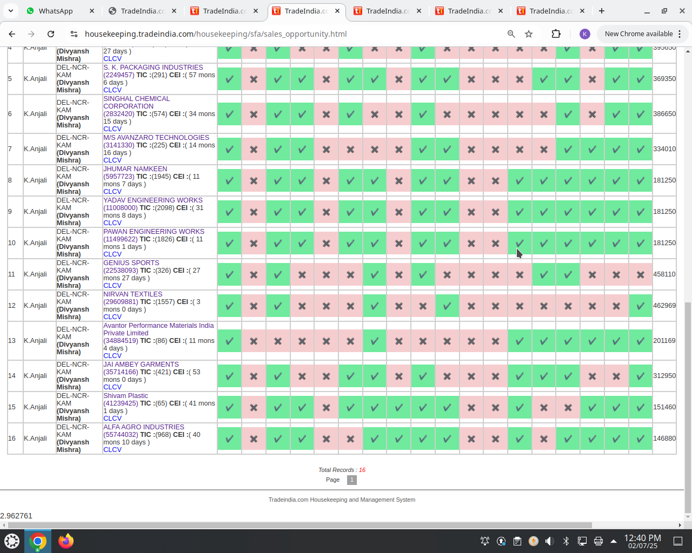Open M/S AVANZARO TECHNOLOGIES link
This screenshot has height=553, width=692.
click(x=156, y=138)
